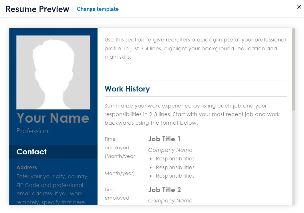Select the Profession text under the name
The height and width of the screenshot is (213, 304).
pos(32,131)
